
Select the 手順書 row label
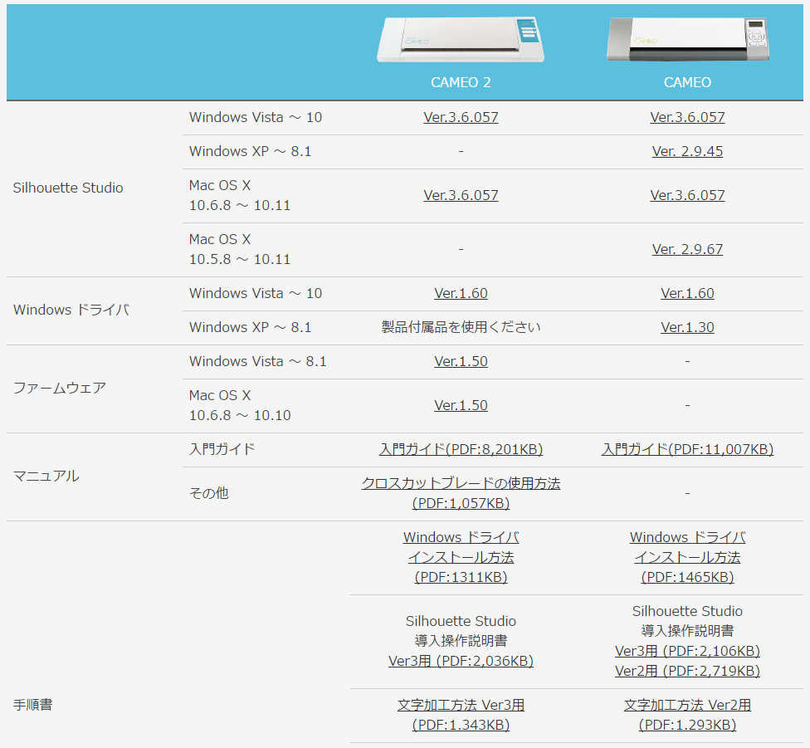[32, 705]
